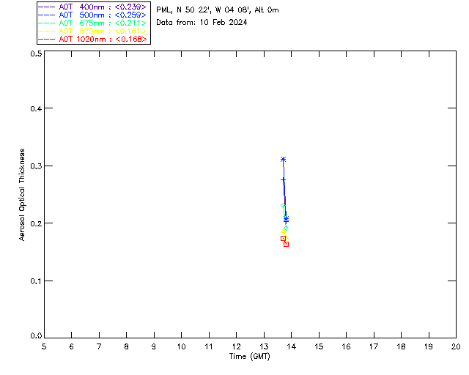Select the AOT 1020nm <0.168> legend entry

(x=92, y=39)
